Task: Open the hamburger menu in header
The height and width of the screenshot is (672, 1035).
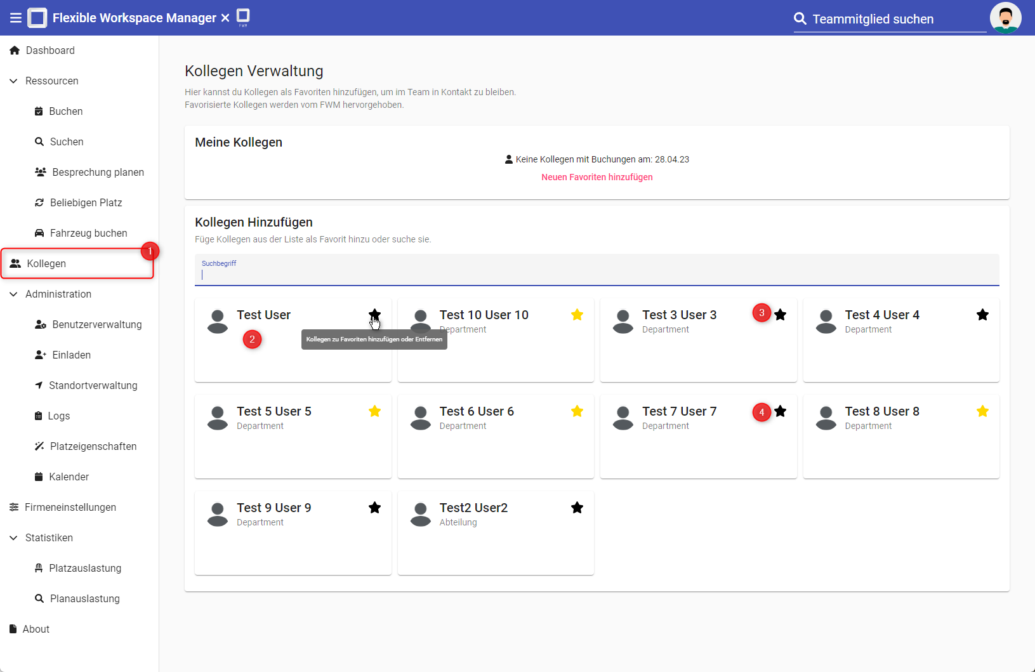Action: [x=15, y=18]
